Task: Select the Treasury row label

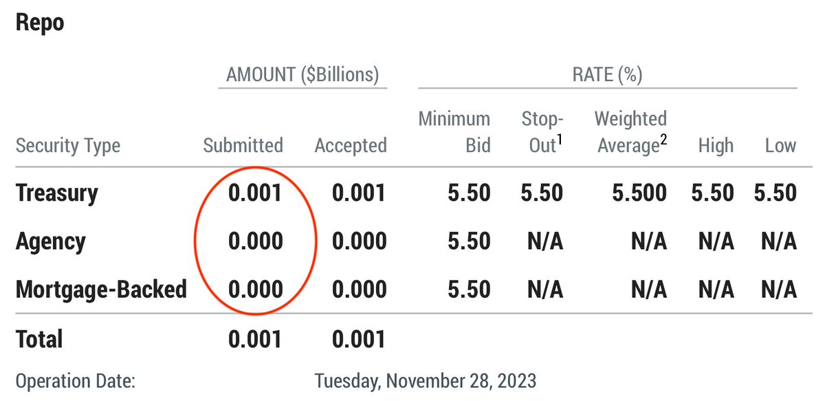Action: click(x=56, y=193)
